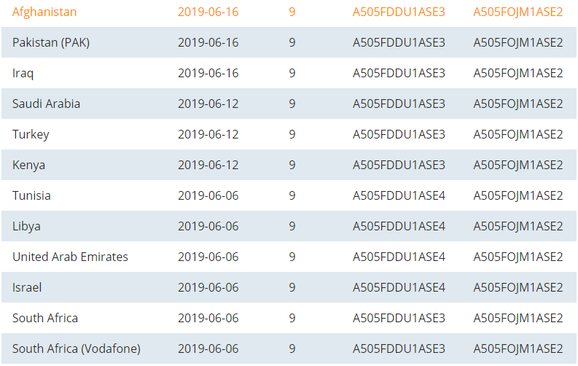Click Kenya's A505FOJM1ASE2 CSC code

click(x=518, y=165)
